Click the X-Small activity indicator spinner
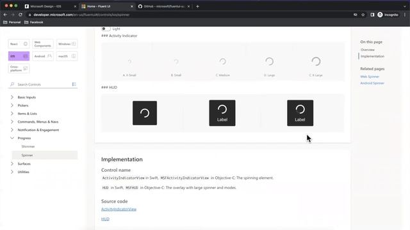410x230 pixels. [x=129, y=61]
